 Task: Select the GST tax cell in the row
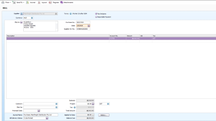pos(184,39)
